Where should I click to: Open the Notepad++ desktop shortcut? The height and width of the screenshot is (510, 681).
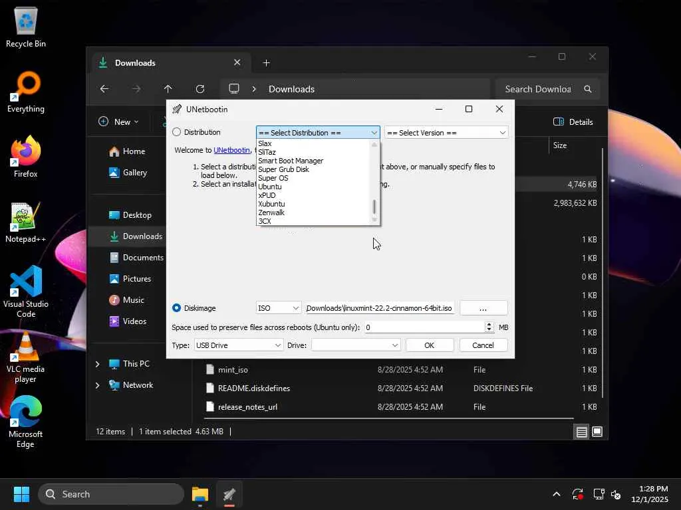pyautogui.click(x=26, y=222)
